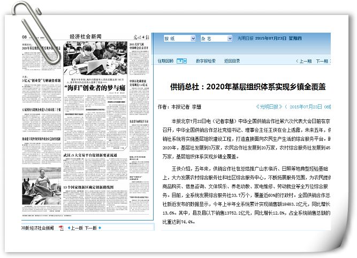The width and height of the screenshot is (357, 258).
Task: Open the 武汉:5大交易平台促创新要素流通 article
Action: (90, 155)
